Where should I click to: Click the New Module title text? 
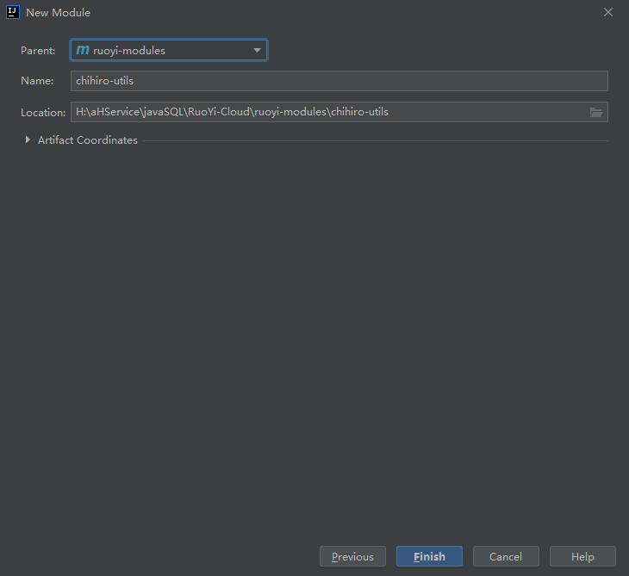point(59,13)
